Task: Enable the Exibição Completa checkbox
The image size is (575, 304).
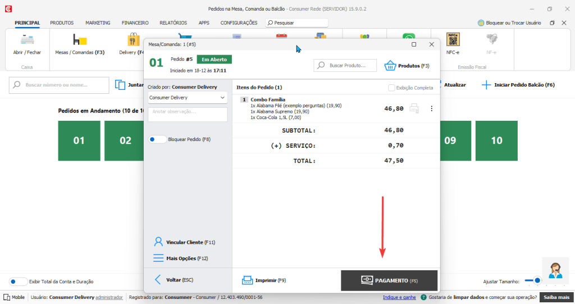Action: (x=391, y=88)
